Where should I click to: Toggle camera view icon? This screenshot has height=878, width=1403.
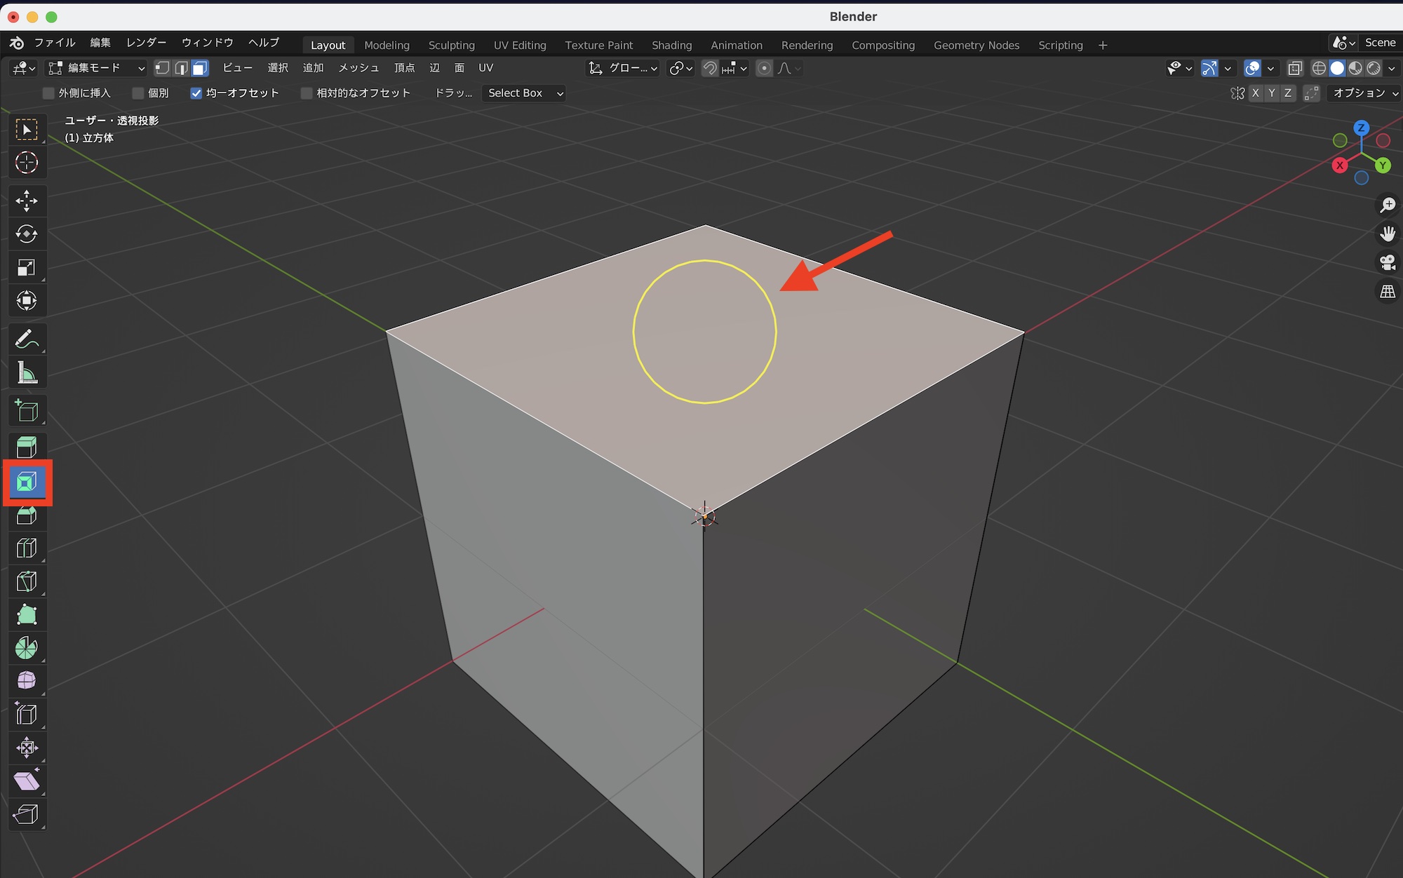point(1387,262)
